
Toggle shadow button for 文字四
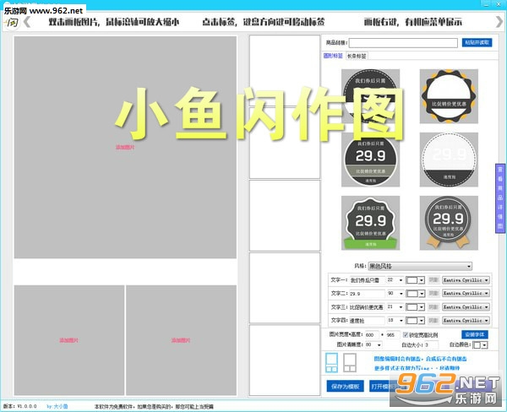coord(433,320)
